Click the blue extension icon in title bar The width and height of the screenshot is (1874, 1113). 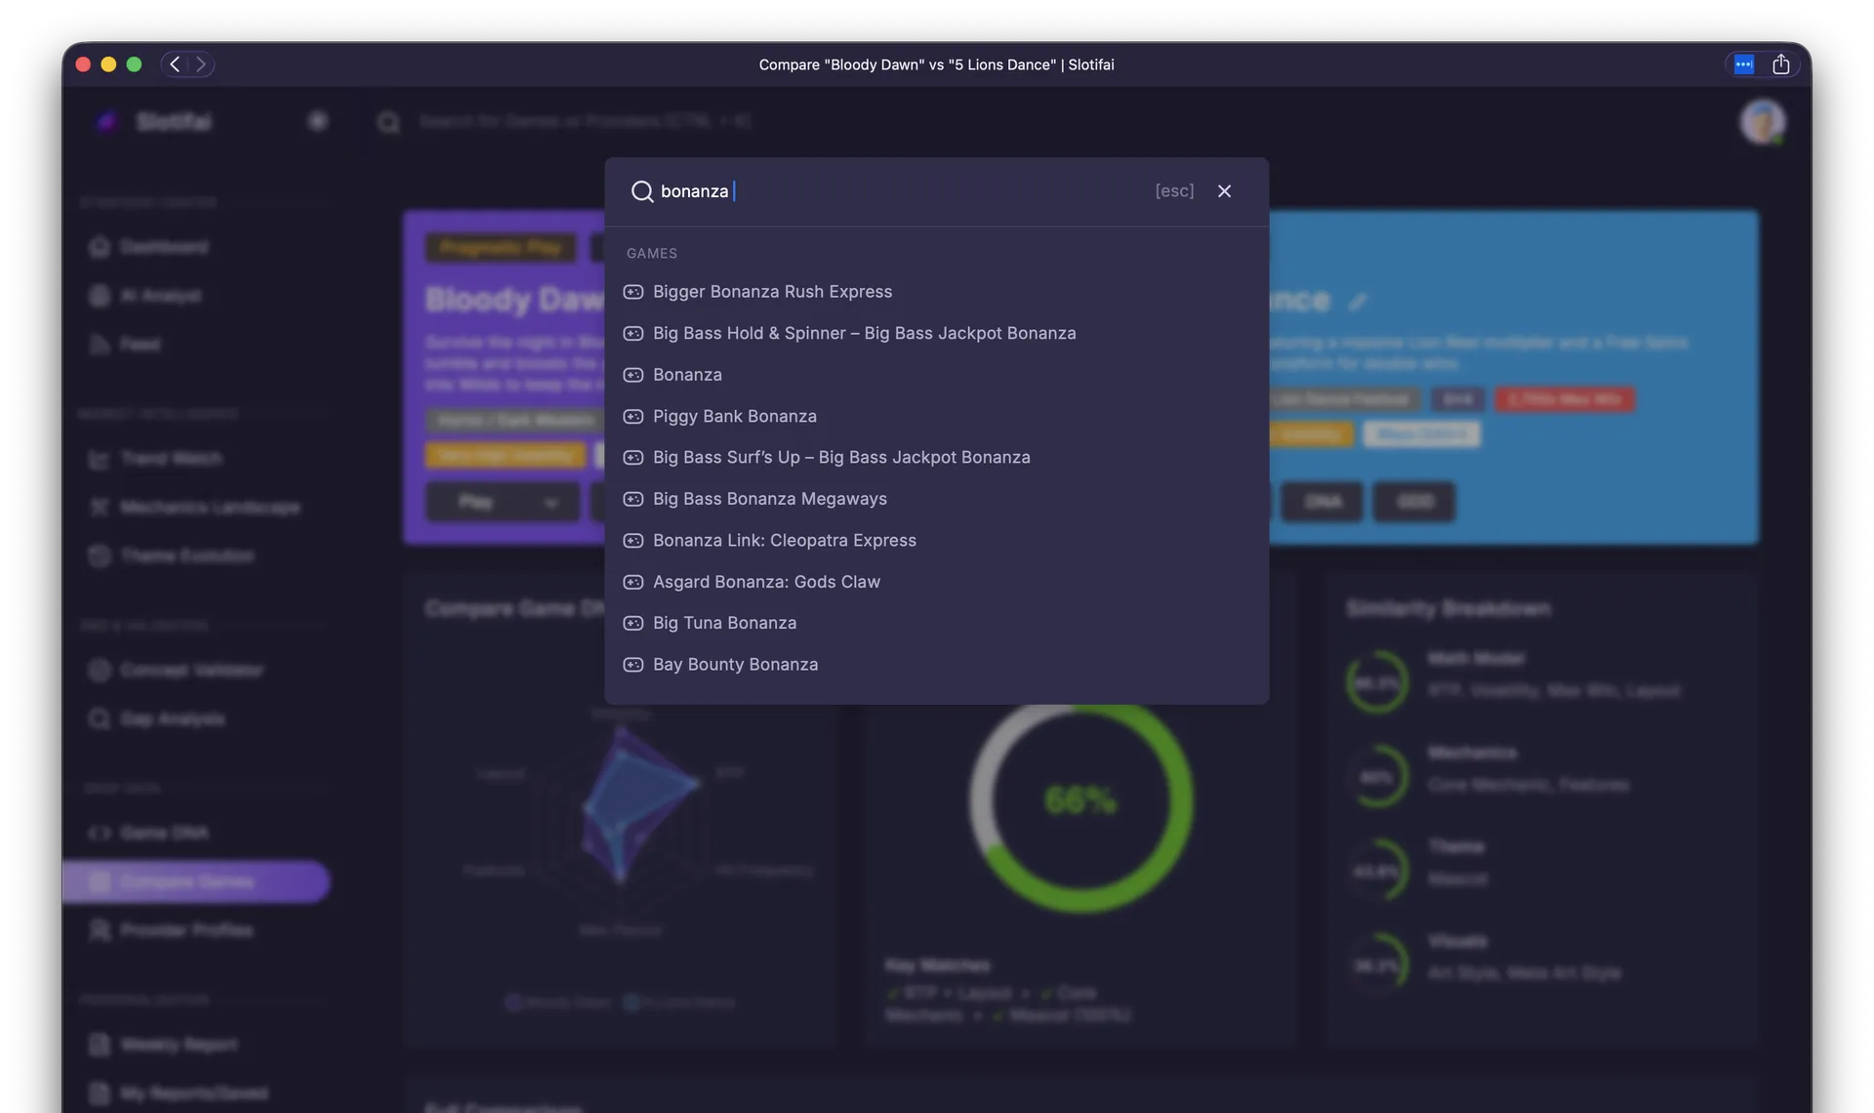(x=1743, y=64)
